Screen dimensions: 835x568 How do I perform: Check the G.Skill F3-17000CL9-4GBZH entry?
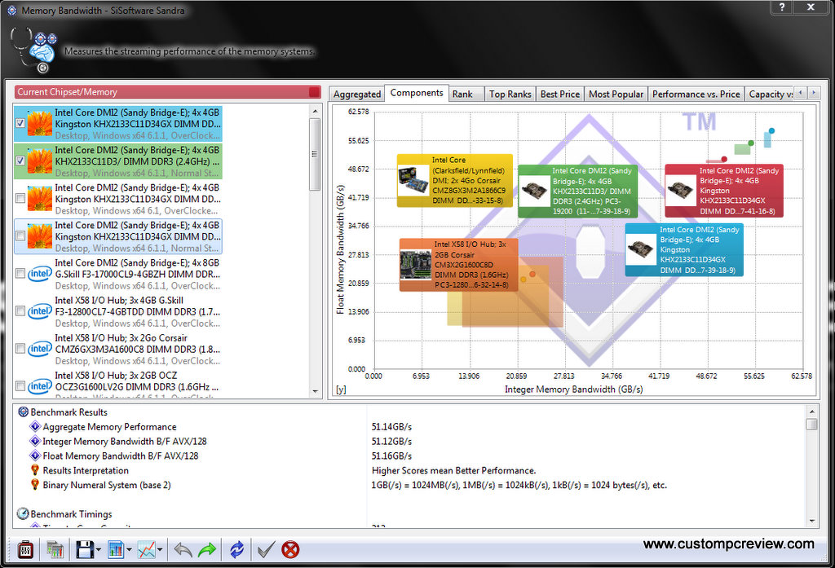click(x=20, y=273)
